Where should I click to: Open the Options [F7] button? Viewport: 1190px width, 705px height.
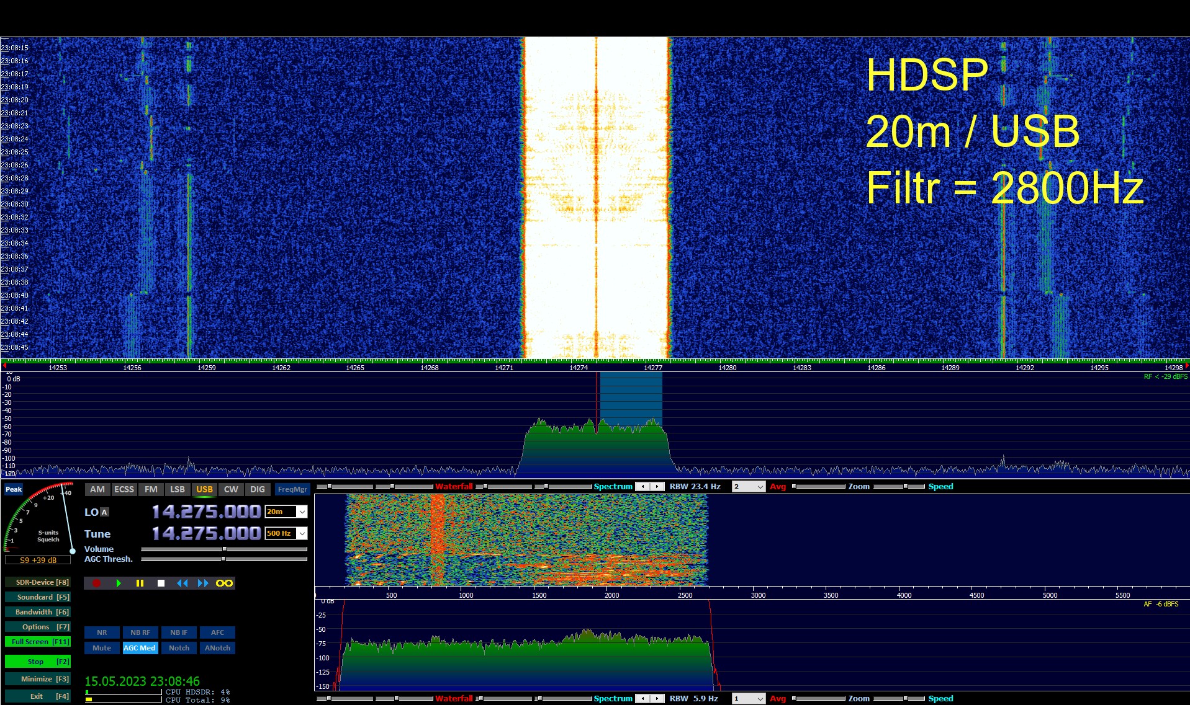pos(37,627)
